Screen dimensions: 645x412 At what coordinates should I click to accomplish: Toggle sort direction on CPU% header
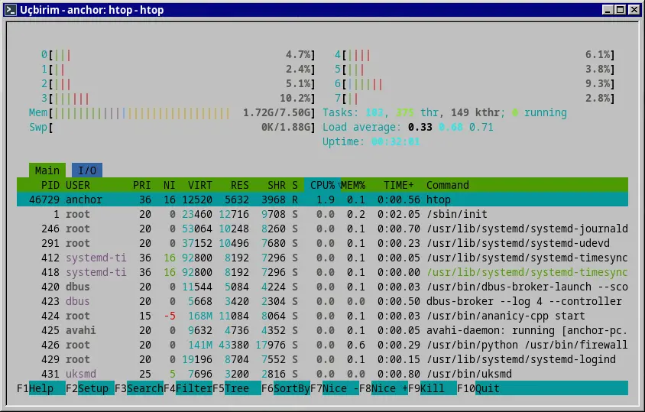tap(322, 185)
